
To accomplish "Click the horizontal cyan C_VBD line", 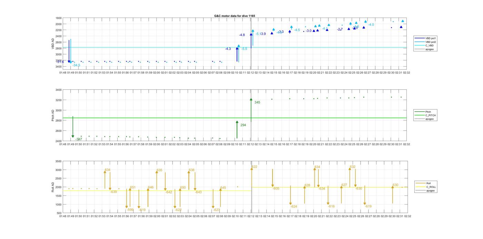I will click(235, 48).
